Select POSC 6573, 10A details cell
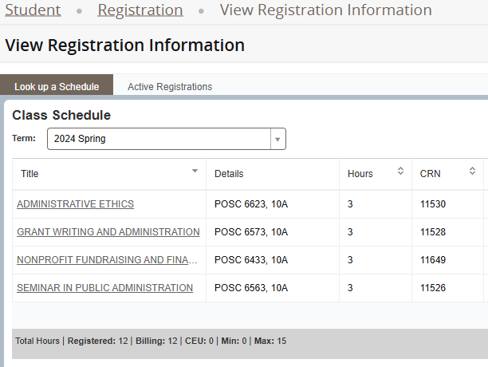Screen dimensions: 488x367 tap(273, 232)
